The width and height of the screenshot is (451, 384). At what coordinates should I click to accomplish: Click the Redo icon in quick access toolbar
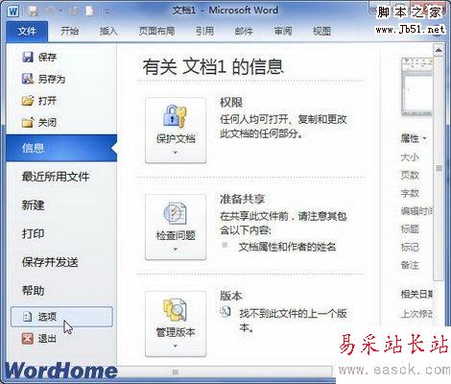[x=74, y=12]
